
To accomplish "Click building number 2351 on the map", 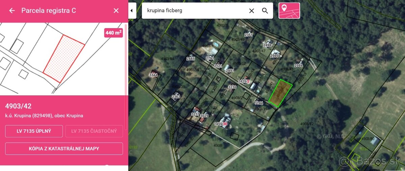I will [x=248, y=35].
